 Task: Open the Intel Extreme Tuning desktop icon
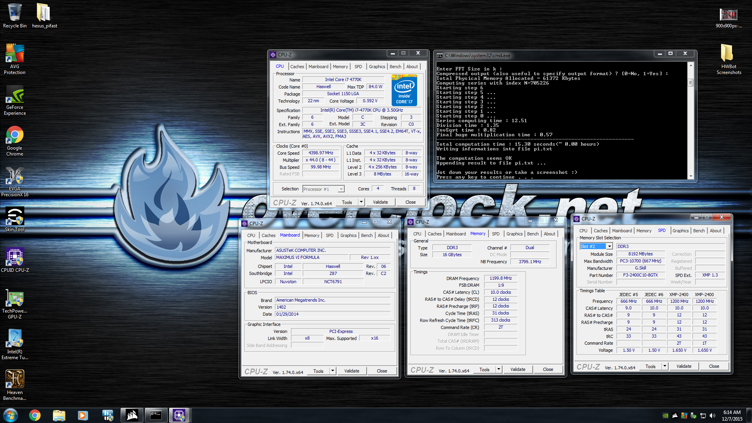click(14, 345)
